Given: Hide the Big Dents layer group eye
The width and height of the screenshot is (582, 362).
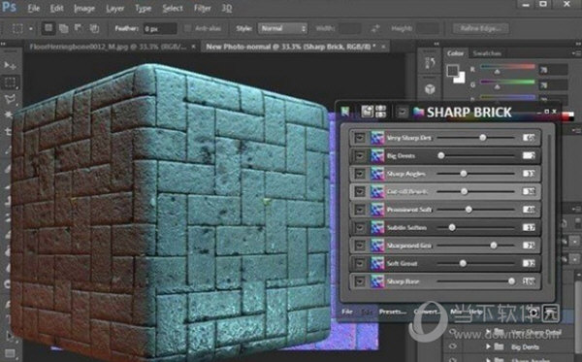Looking at the screenshot, I should 452,346.
